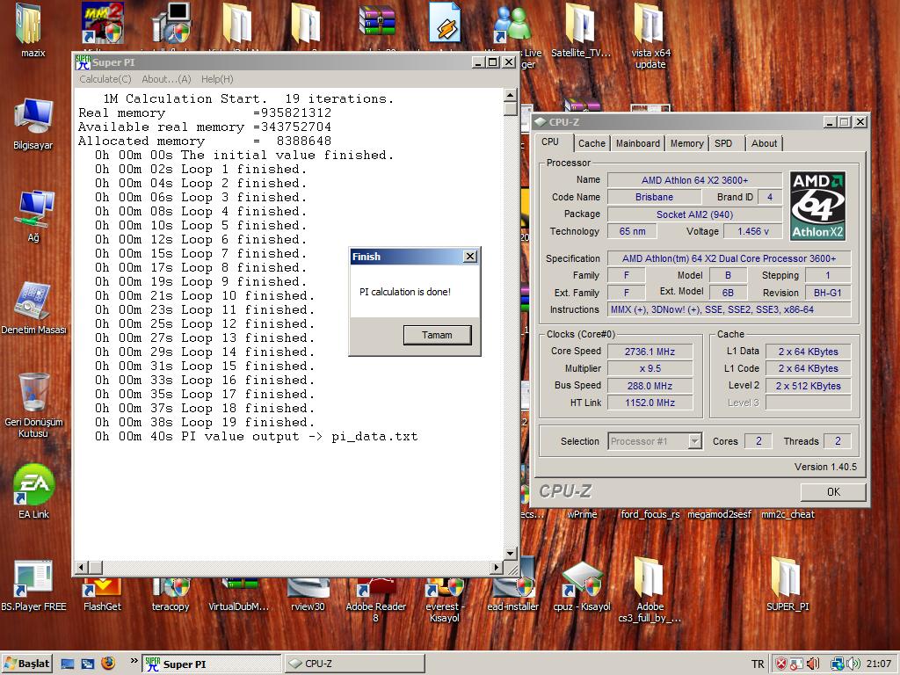Close the Finish dialog with X
The width and height of the screenshot is (900, 675).
pos(470,257)
